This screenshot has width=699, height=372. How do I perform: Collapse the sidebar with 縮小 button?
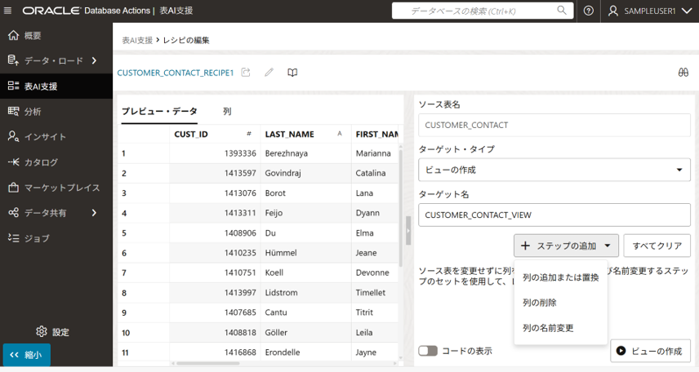click(26, 355)
